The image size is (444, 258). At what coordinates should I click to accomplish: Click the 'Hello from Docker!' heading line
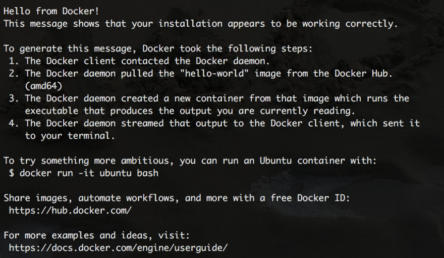[x=51, y=11]
